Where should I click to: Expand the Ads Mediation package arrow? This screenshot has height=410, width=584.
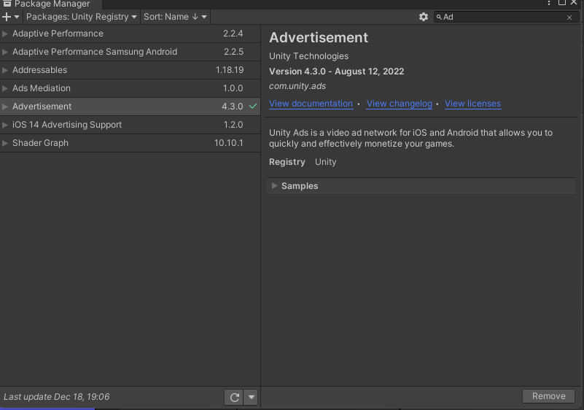[x=5, y=88]
